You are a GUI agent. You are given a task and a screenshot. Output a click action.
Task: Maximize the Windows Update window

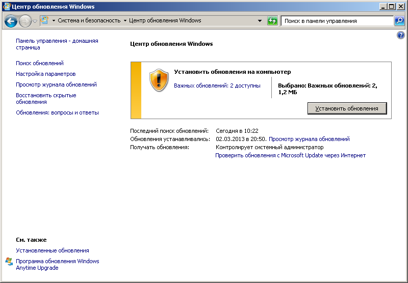click(x=392, y=7)
